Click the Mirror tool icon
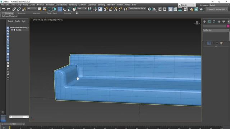Viewport: 230px width, 129px height. pos(149,9)
